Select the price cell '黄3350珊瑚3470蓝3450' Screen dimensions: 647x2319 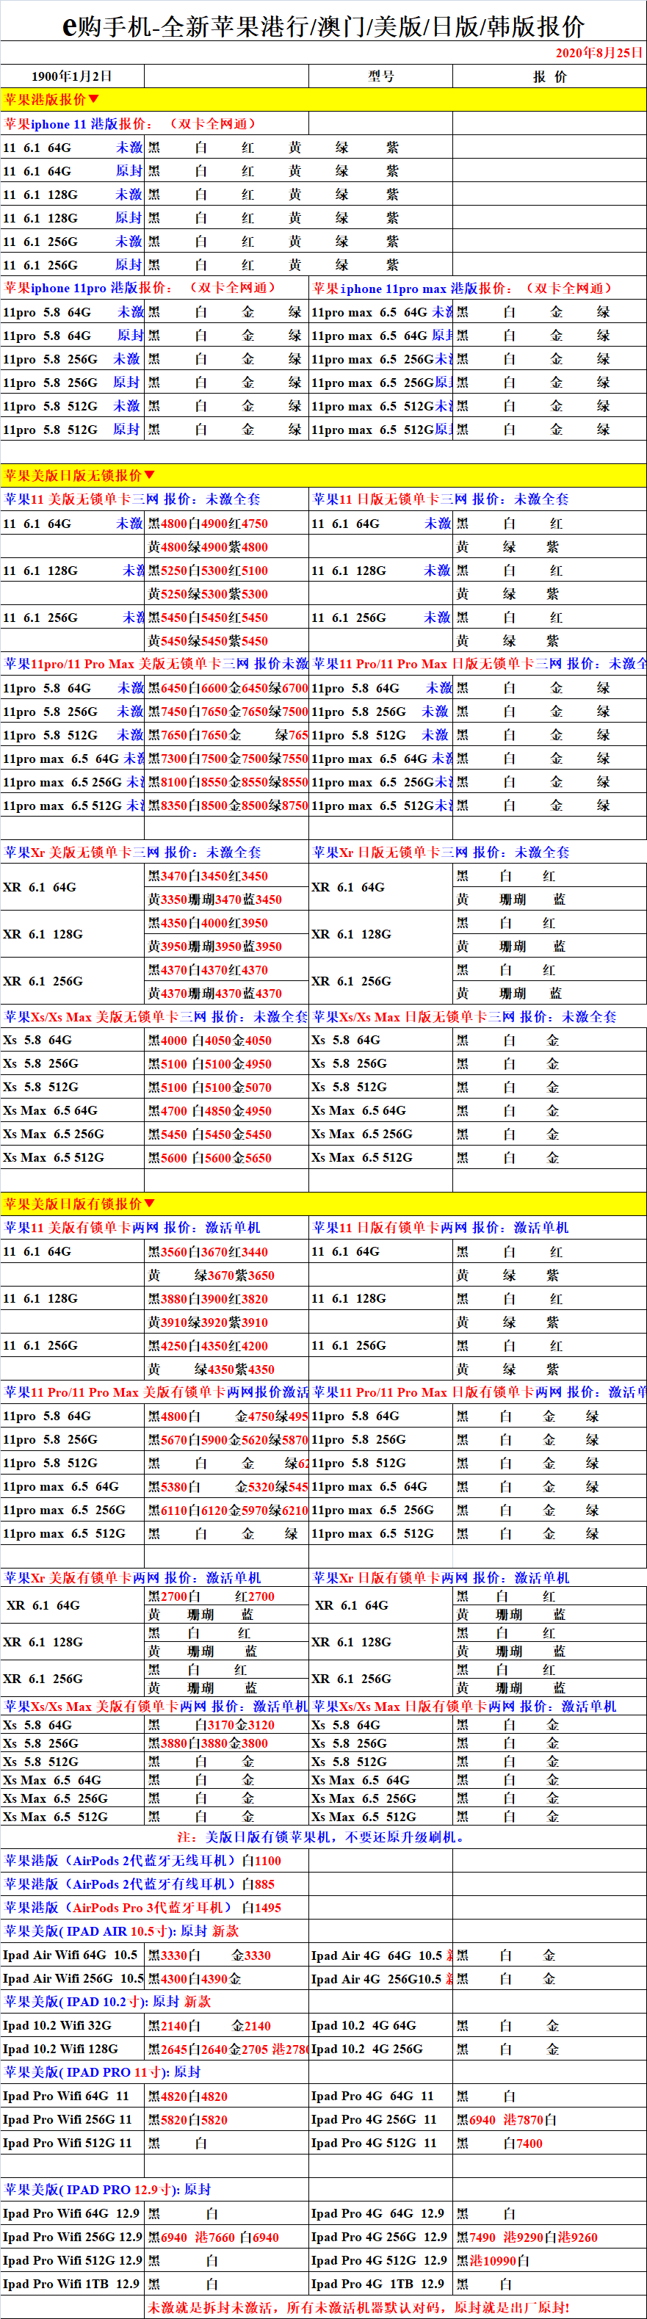point(227,898)
